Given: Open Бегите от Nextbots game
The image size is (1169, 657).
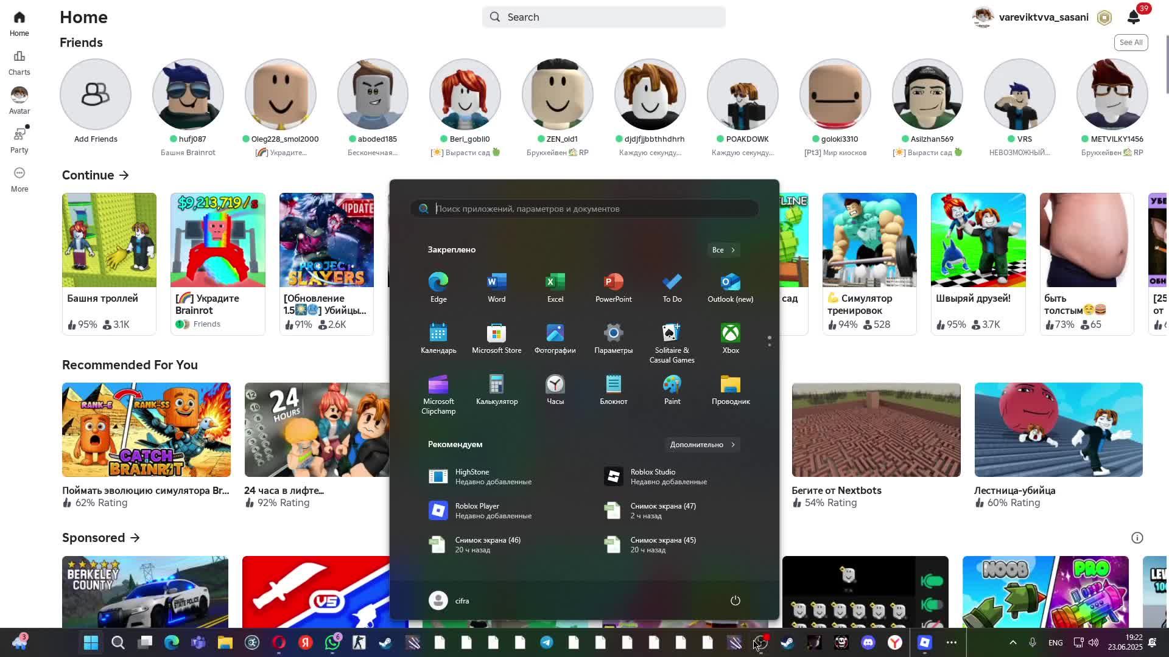Looking at the screenshot, I should click(876, 445).
